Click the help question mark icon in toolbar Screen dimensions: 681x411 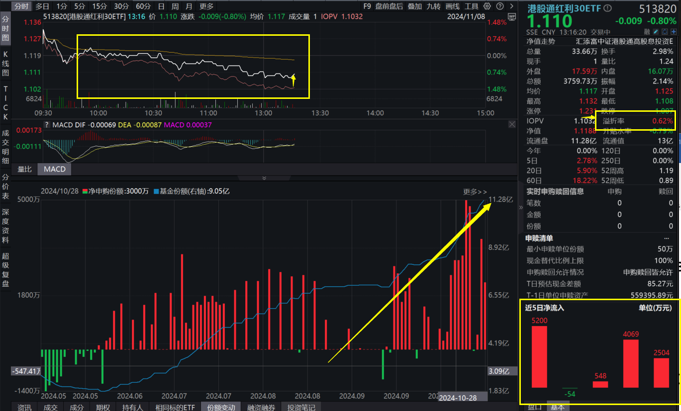pos(499,6)
